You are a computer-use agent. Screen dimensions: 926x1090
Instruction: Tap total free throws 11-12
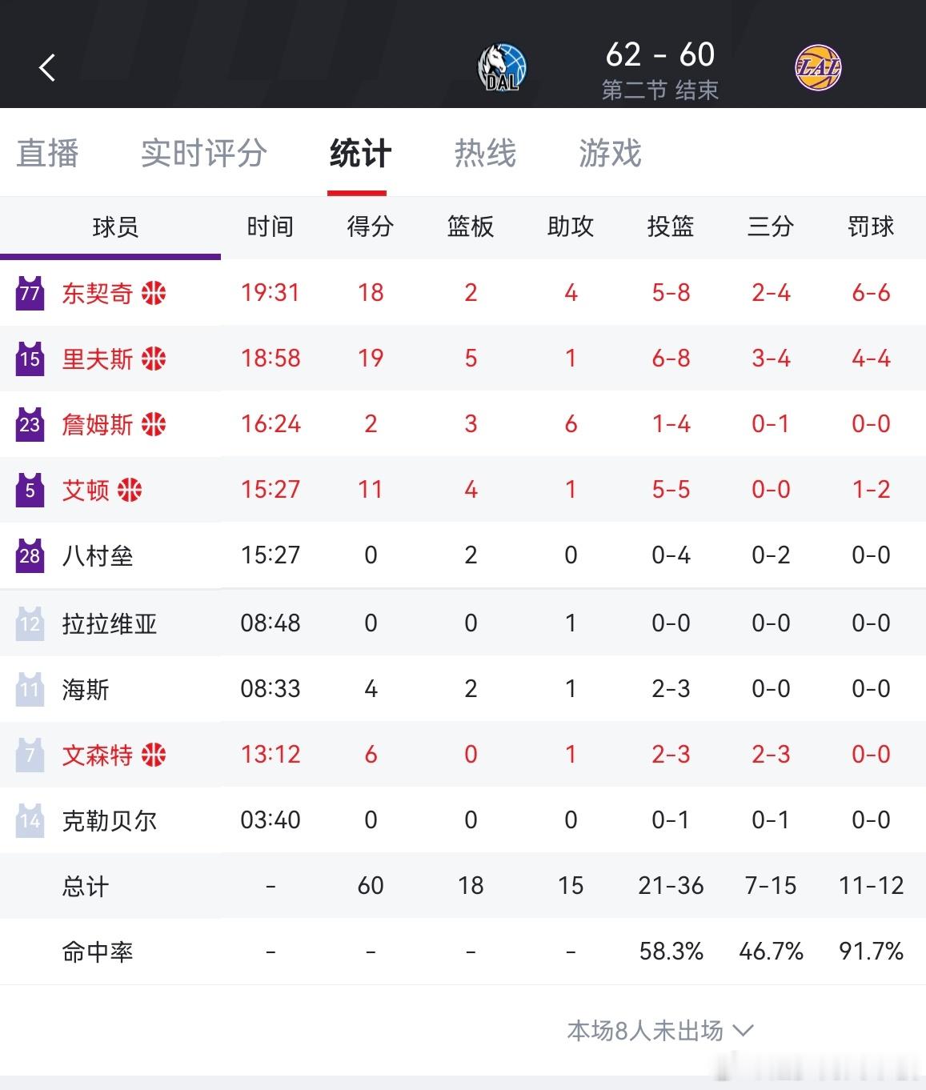click(x=871, y=886)
